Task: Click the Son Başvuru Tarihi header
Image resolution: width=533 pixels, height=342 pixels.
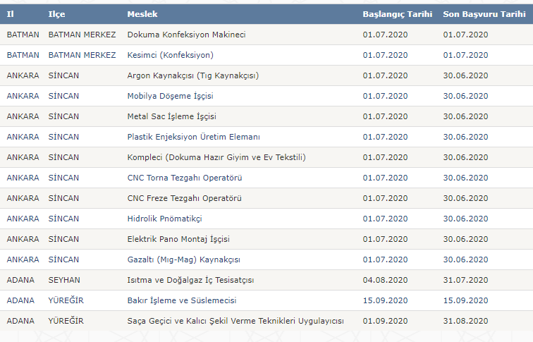Action: [484, 14]
